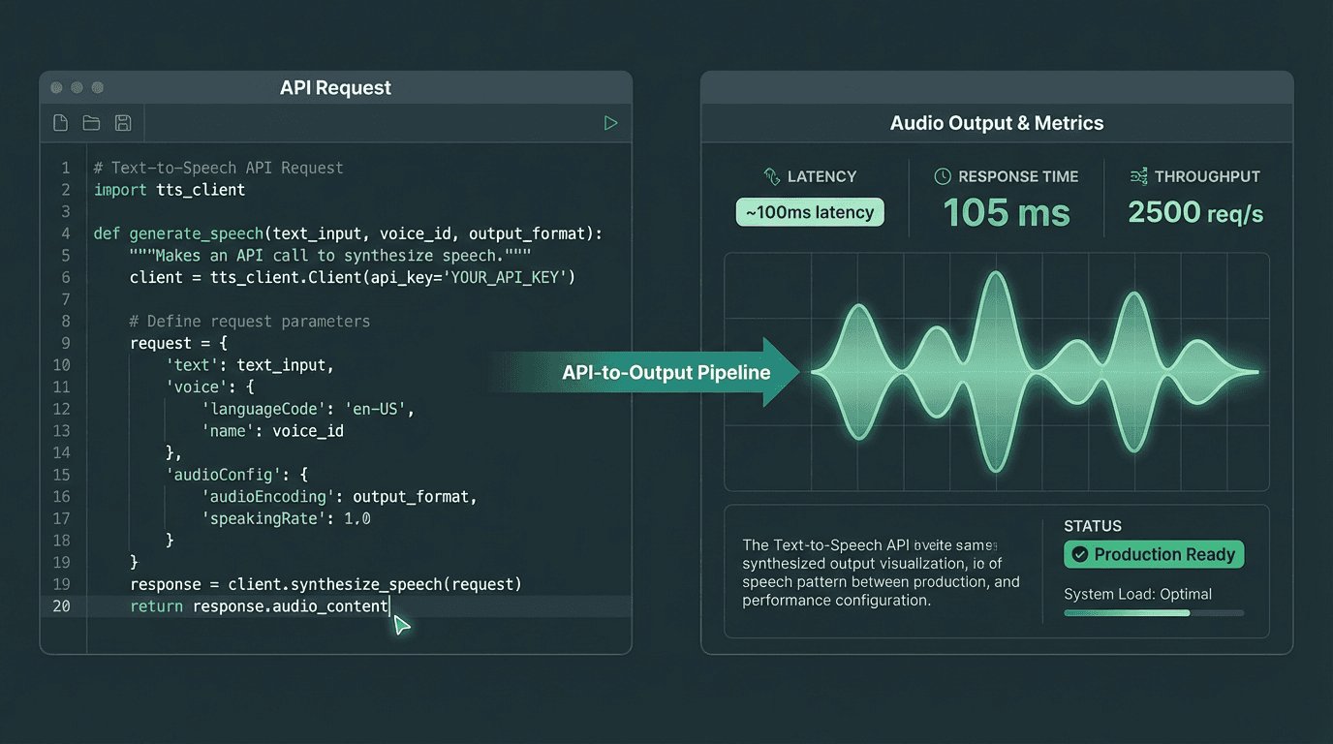Image resolution: width=1333 pixels, height=744 pixels.
Task: Click the STATUS heading
Action: tap(1093, 526)
